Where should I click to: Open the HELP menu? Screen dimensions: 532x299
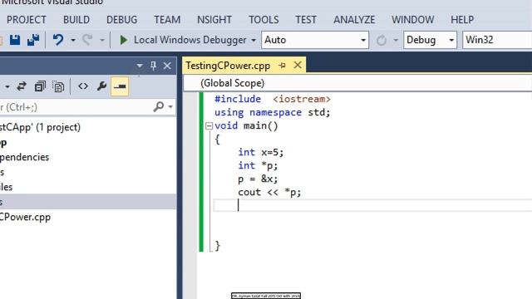(462, 20)
